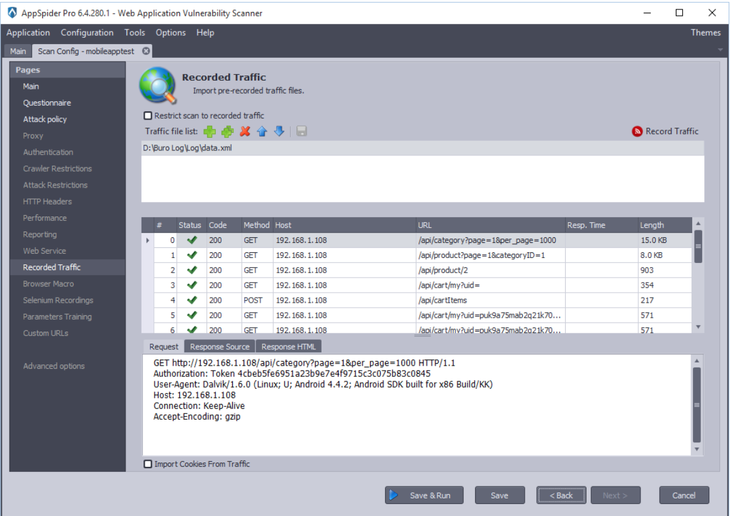Switch to Response HTML tab

coord(289,347)
